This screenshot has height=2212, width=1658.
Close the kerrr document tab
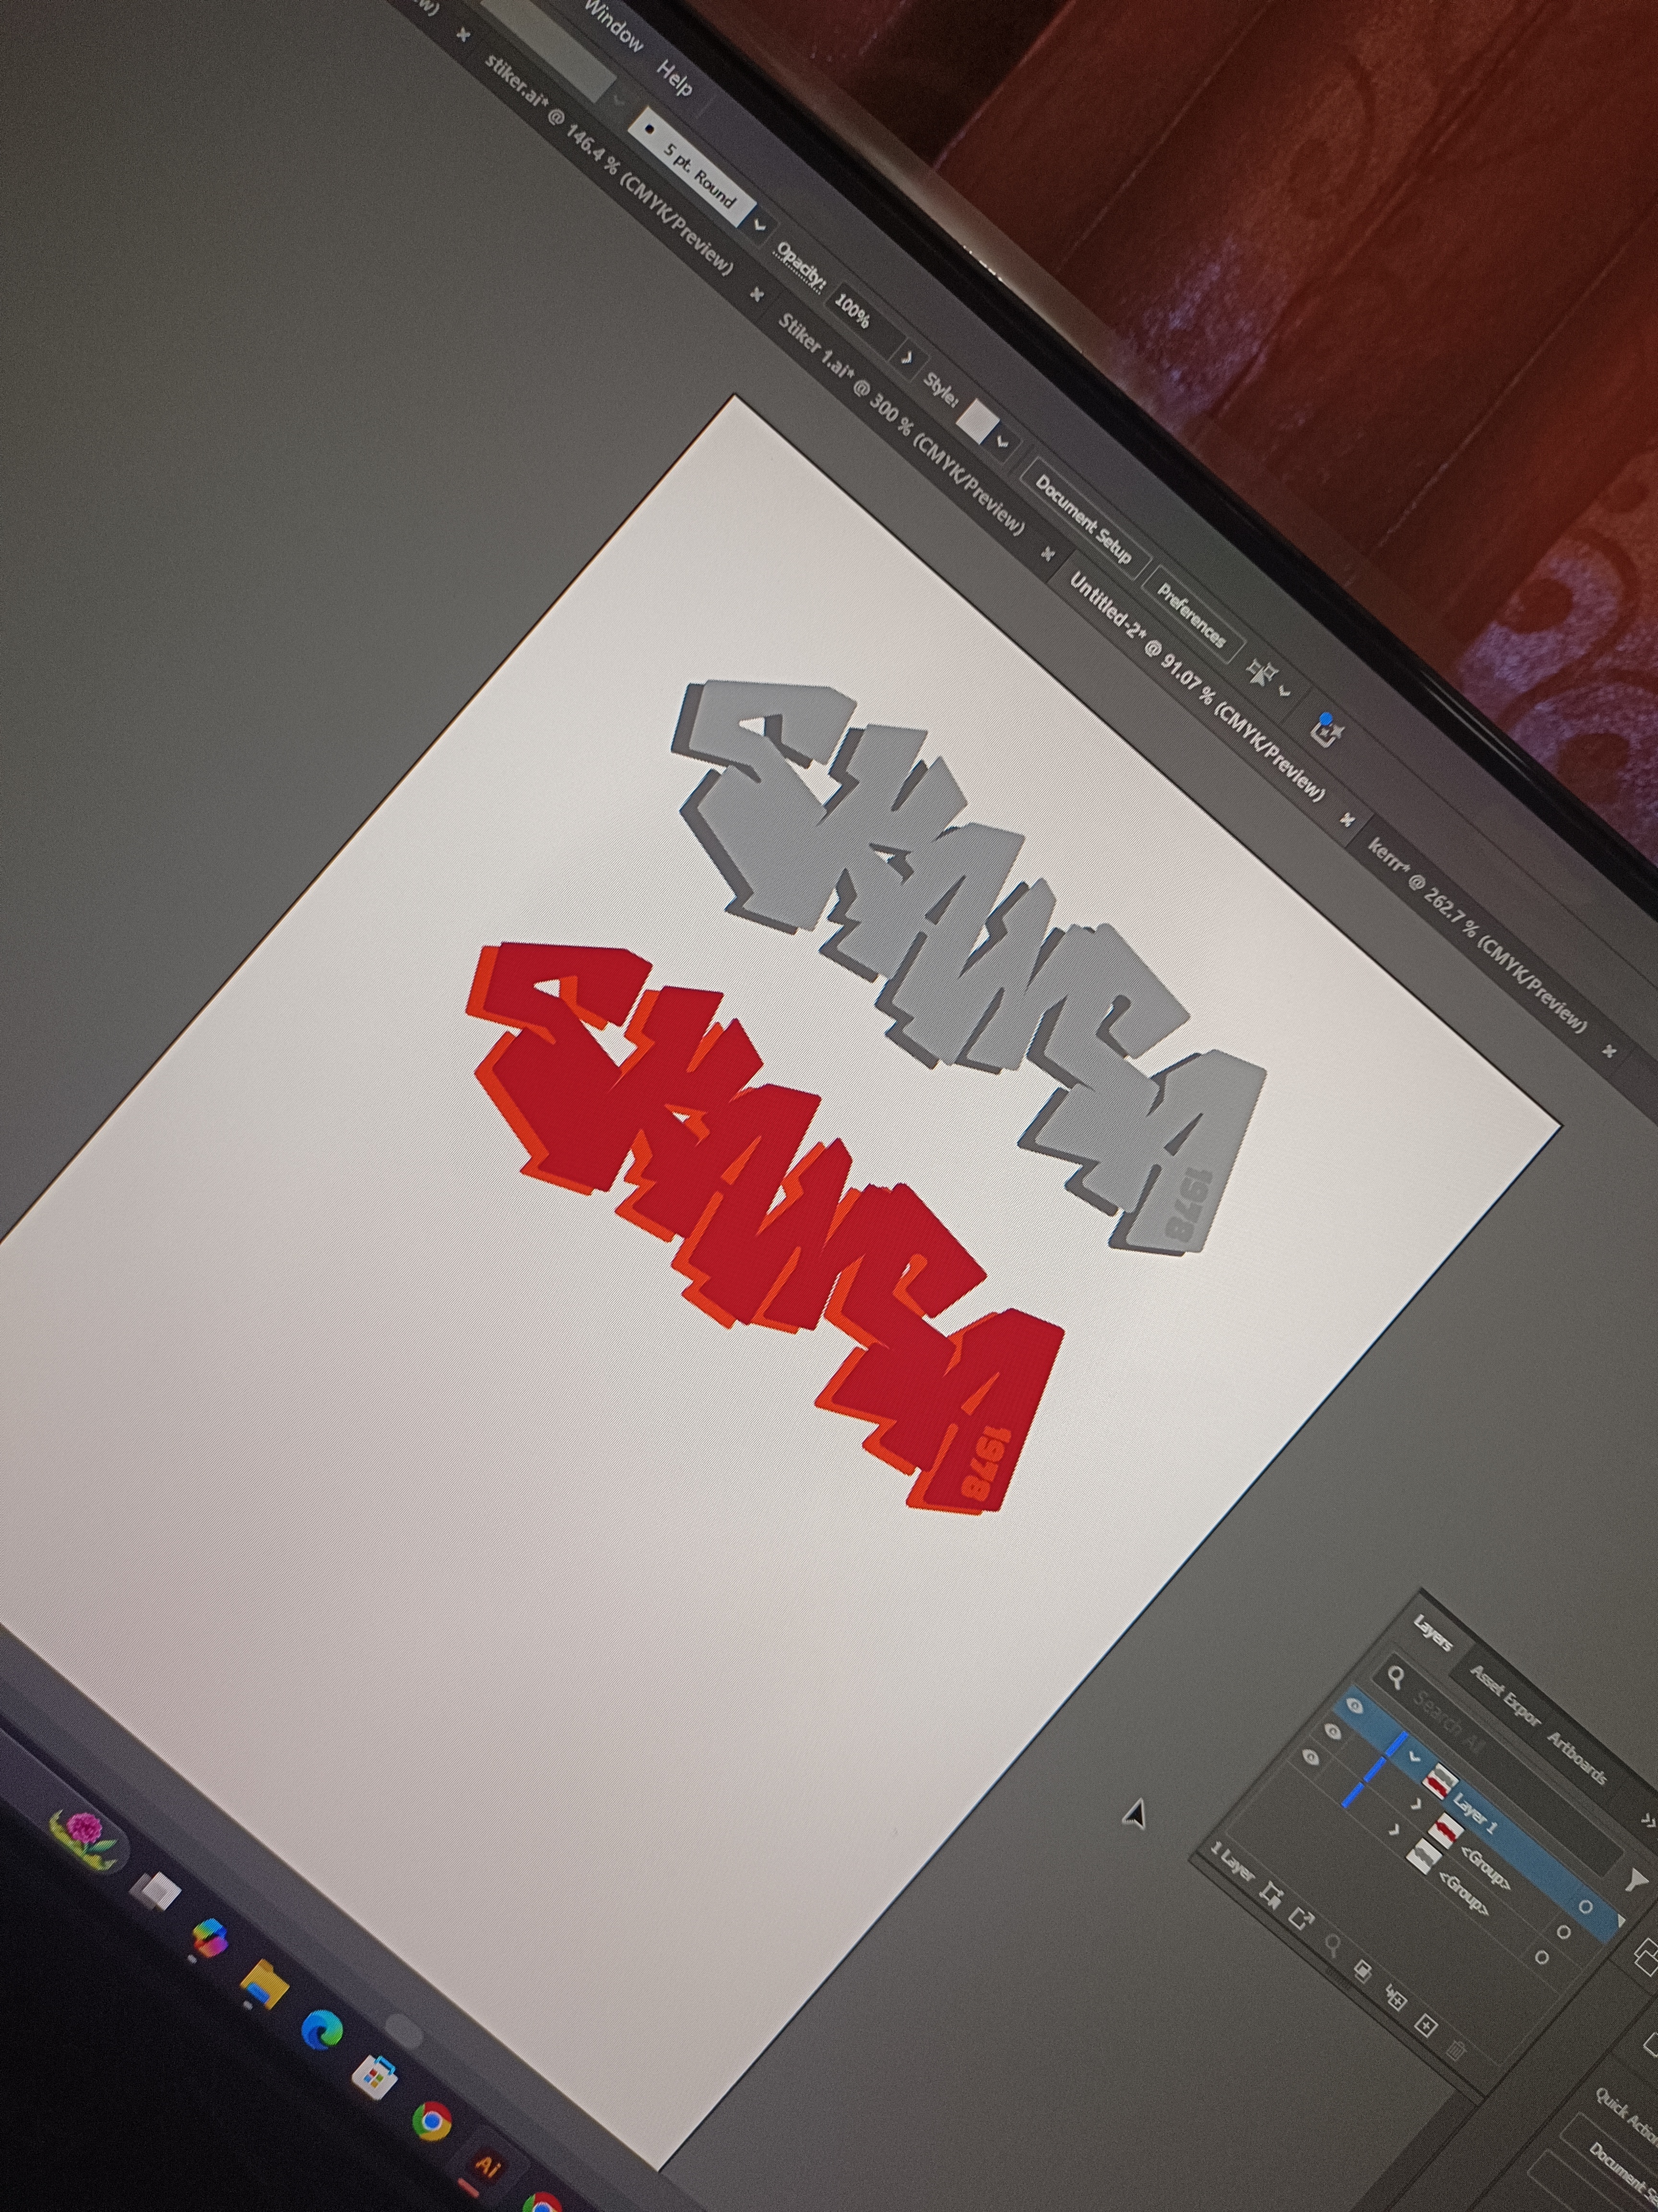click(1609, 1050)
